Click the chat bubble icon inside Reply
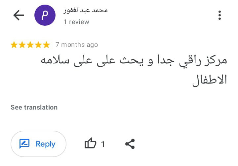This screenshot has width=238, height=166. click(x=25, y=144)
